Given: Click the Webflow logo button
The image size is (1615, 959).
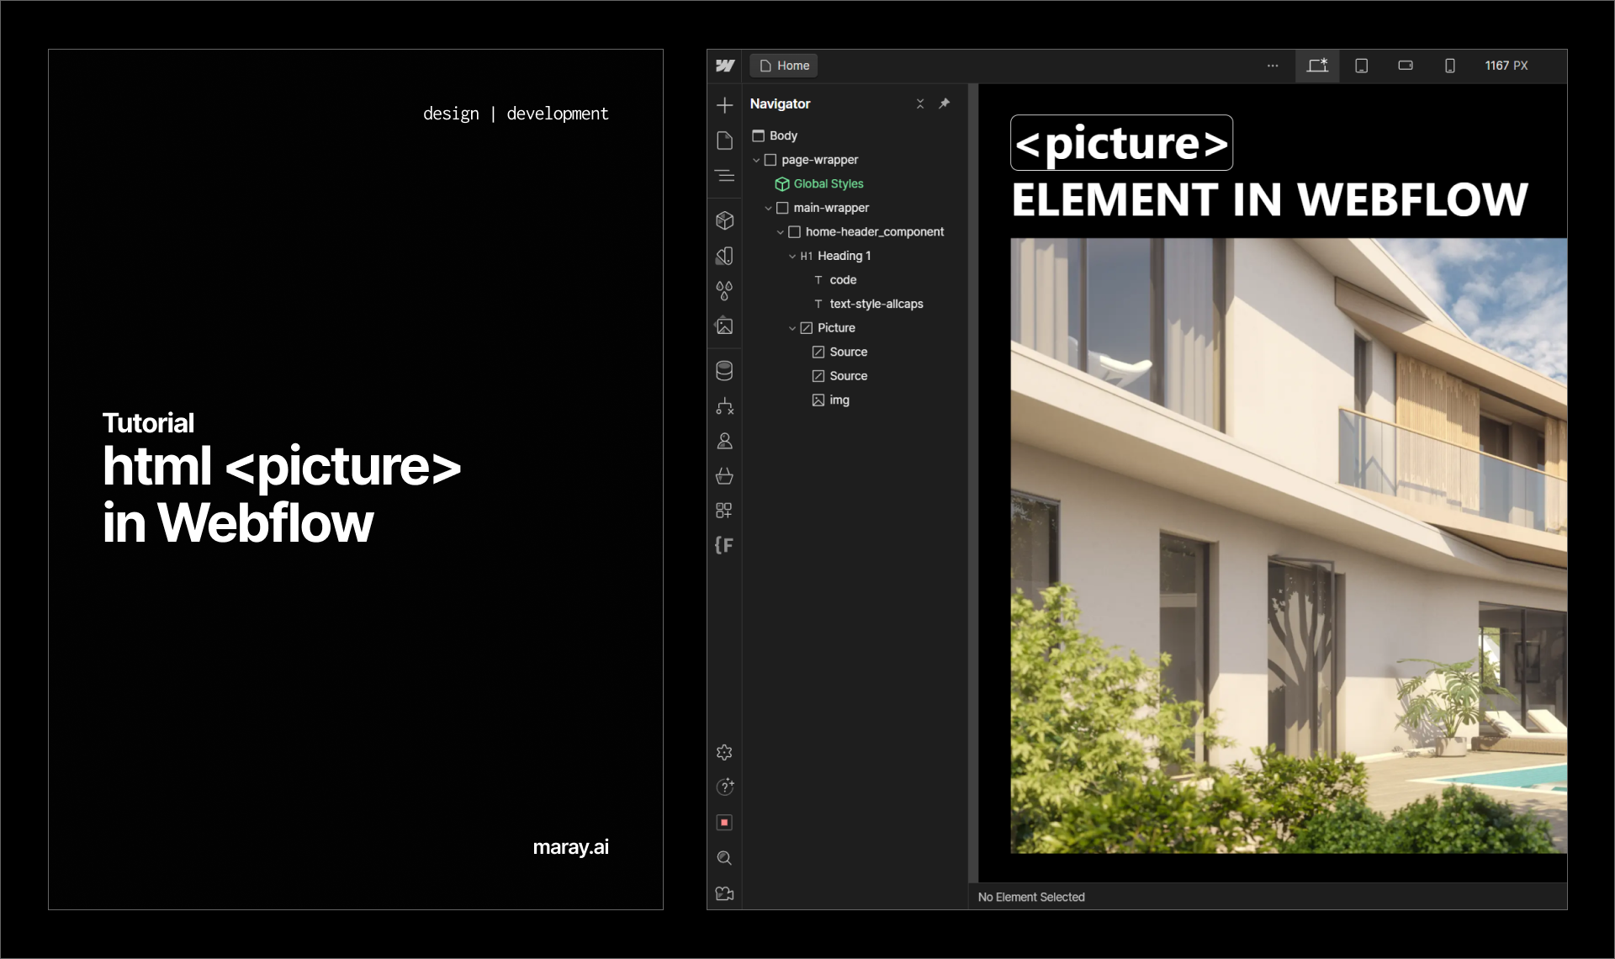Looking at the screenshot, I should (x=724, y=66).
